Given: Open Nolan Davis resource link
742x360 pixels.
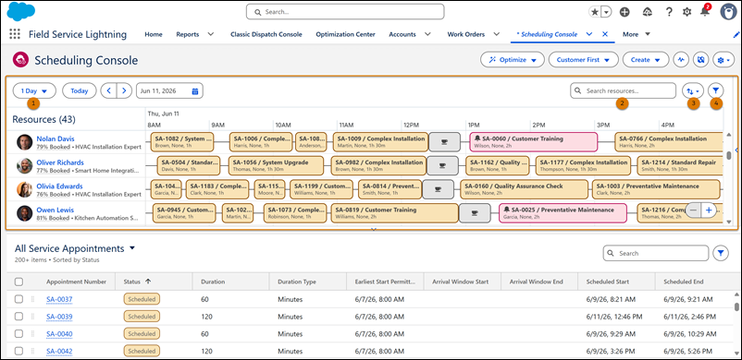Looking at the screenshot, I should point(56,138).
